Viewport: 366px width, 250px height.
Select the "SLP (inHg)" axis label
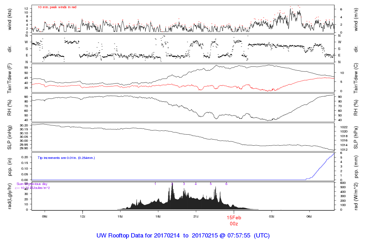10,137
